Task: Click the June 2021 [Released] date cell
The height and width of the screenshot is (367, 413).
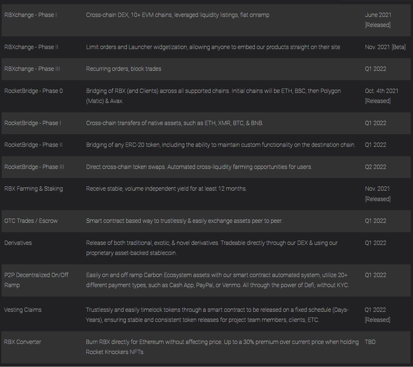Action: coord(378,20)
